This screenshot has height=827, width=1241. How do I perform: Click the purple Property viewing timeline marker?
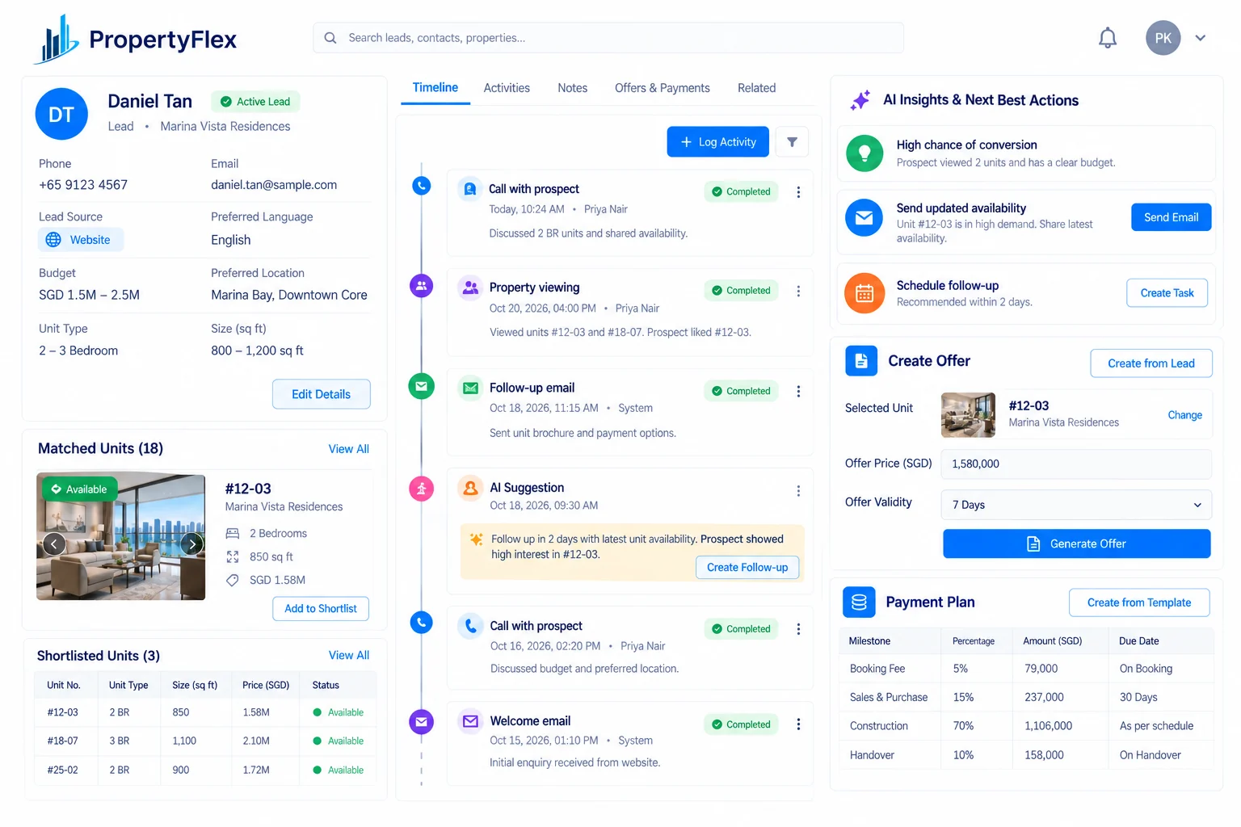[421, 286]
